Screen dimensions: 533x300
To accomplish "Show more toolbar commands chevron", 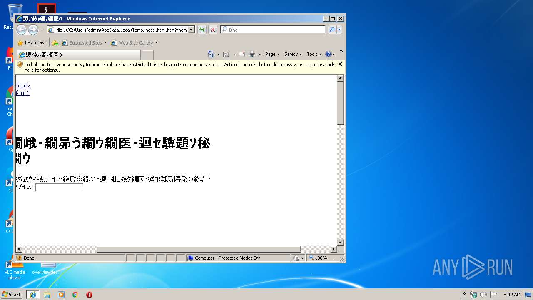I will [x=341, y=52].
